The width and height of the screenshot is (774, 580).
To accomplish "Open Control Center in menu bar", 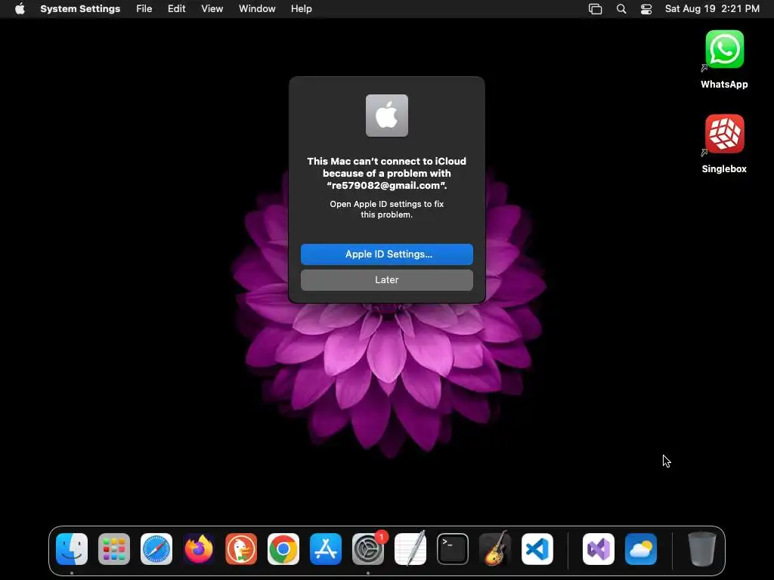I will pyautogui.click(x=646, y=9).
